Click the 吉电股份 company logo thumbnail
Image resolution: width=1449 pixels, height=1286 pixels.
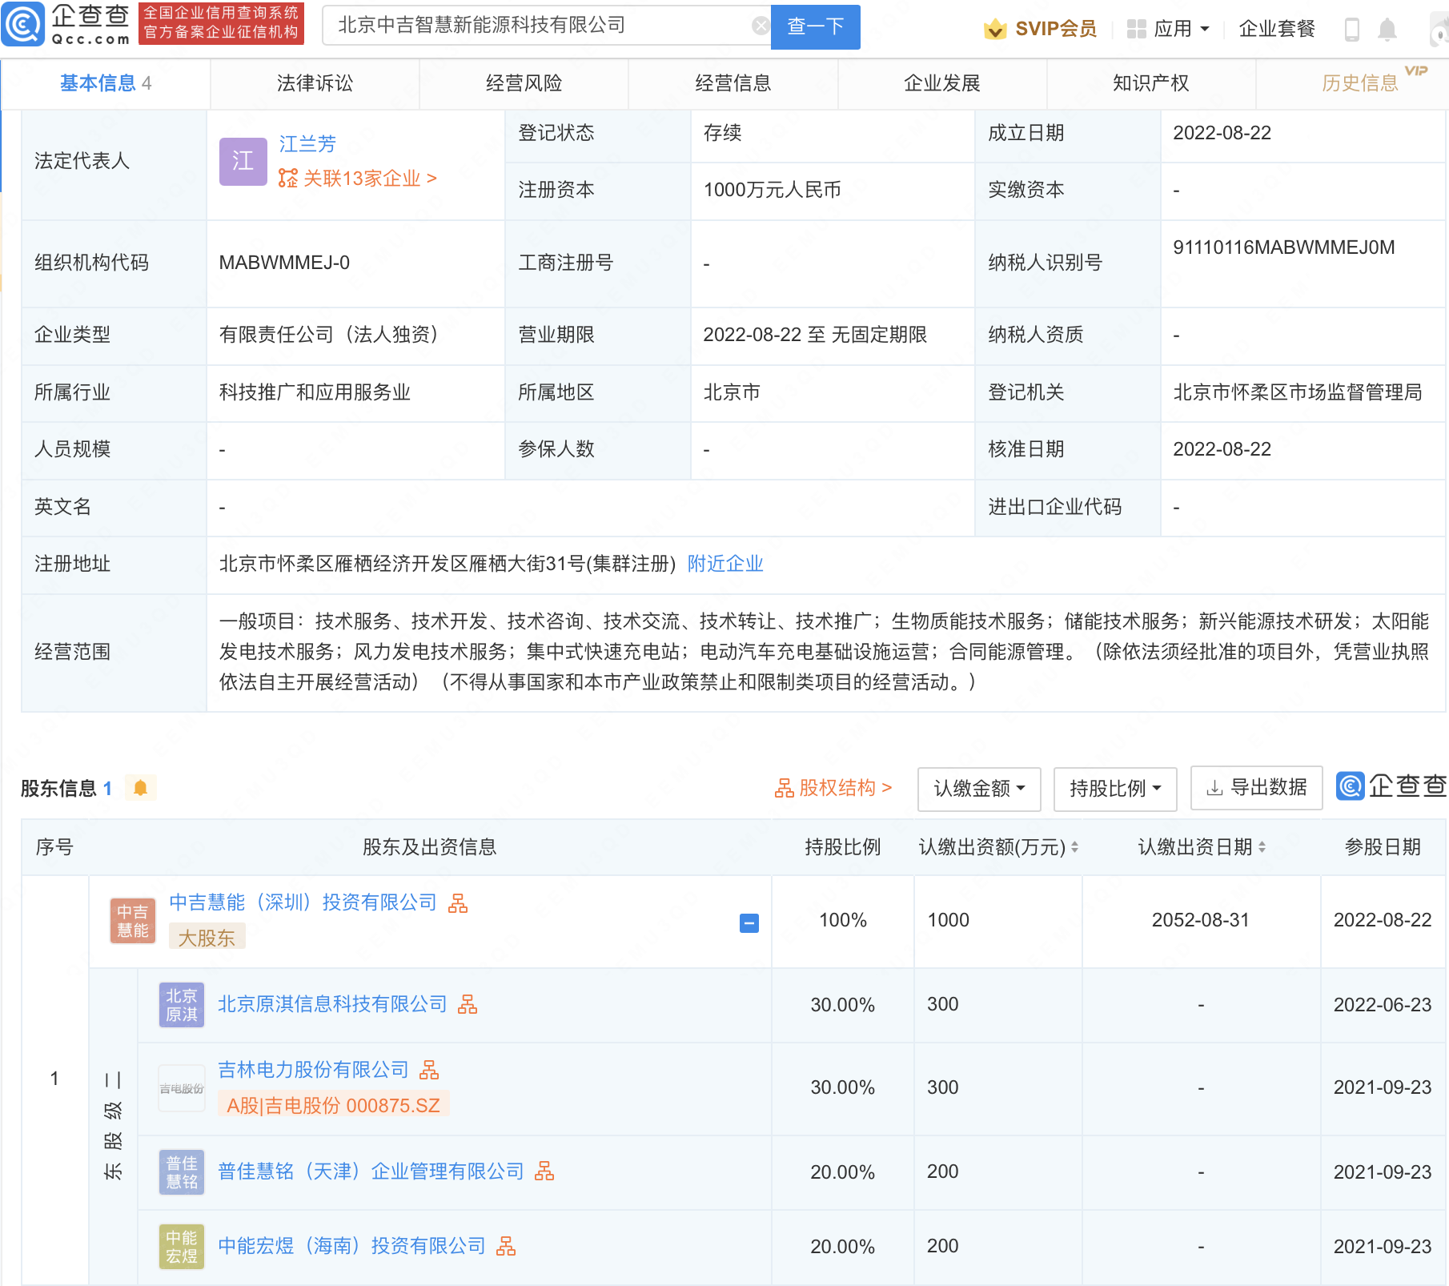pos(182,1088)
